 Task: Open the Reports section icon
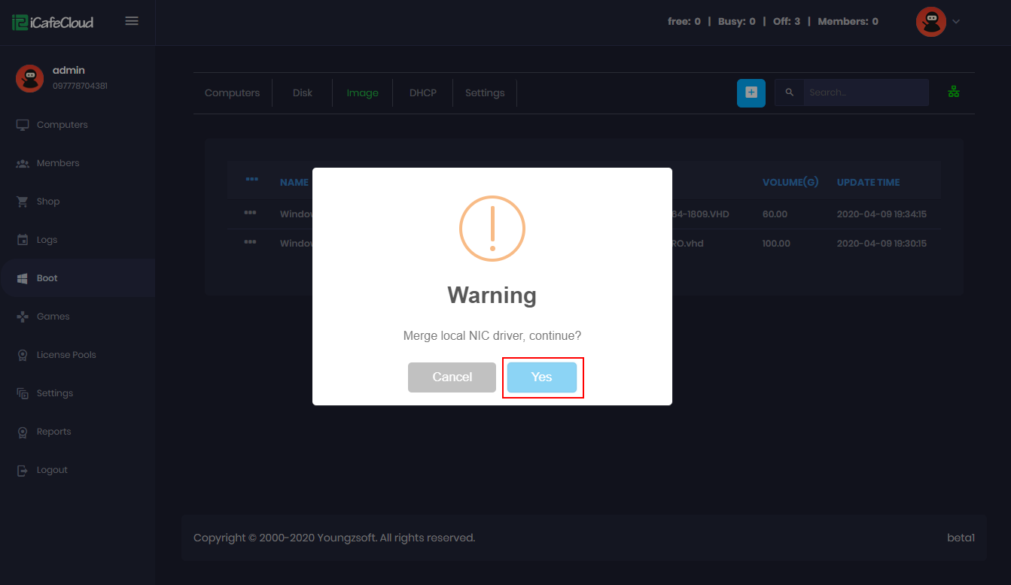click(24, 431)
